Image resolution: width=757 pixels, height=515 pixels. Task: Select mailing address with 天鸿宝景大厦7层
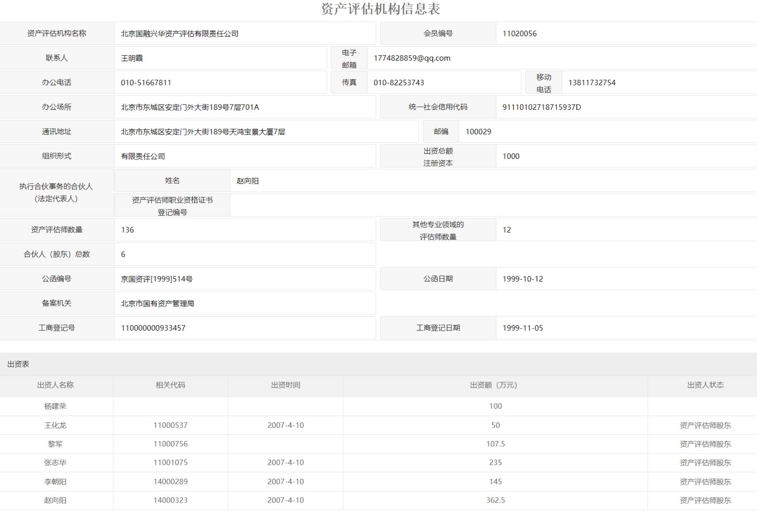click(x=203, y=132)
